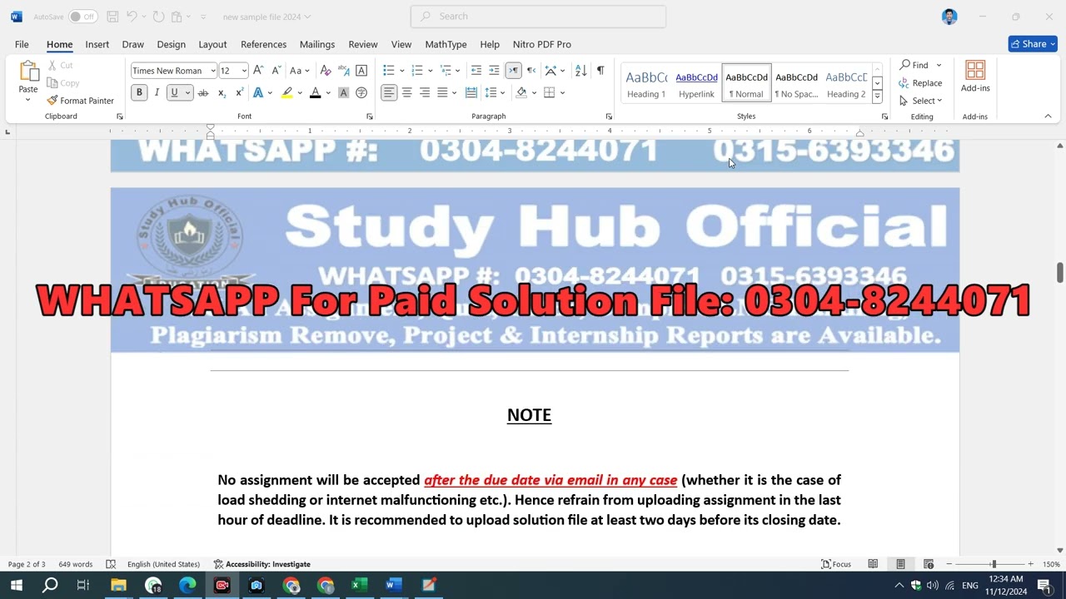Open the File menu
The height and width of the screenshot is (599, 1066).
22,44
